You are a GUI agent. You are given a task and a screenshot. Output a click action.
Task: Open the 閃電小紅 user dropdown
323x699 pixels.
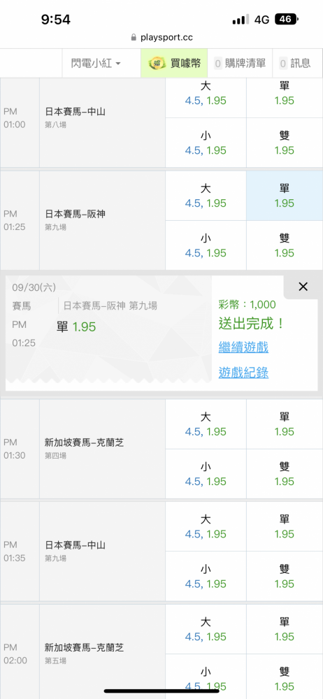pos(96,64)
